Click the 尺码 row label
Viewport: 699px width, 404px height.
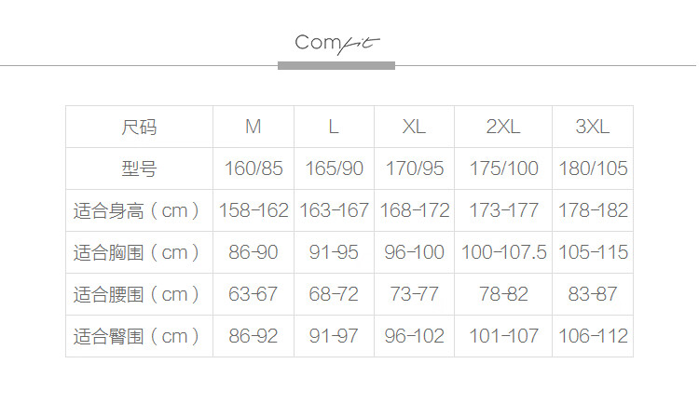point(139,127)
